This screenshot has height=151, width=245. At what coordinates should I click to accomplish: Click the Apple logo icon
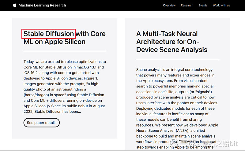tap(15, 5)
